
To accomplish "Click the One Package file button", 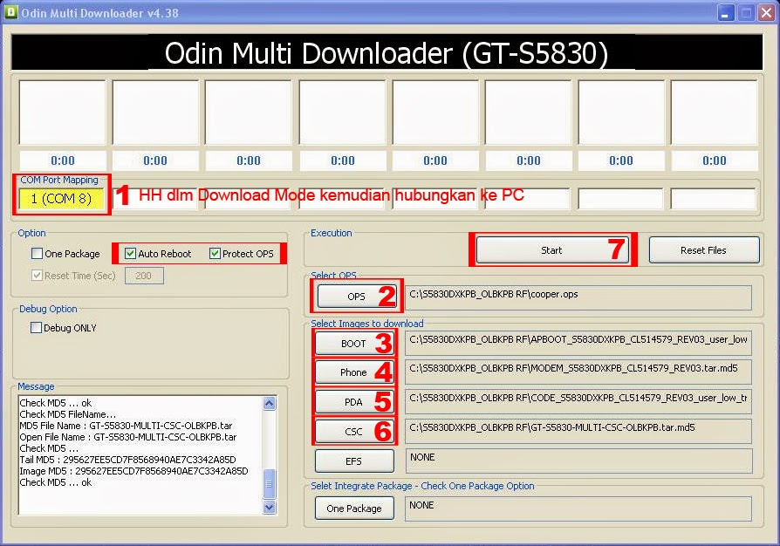I will click(354, 508).
